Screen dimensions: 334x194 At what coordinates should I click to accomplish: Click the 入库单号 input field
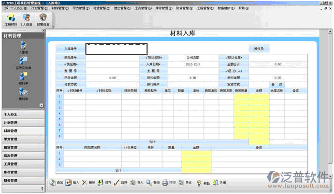click(117, 49)
